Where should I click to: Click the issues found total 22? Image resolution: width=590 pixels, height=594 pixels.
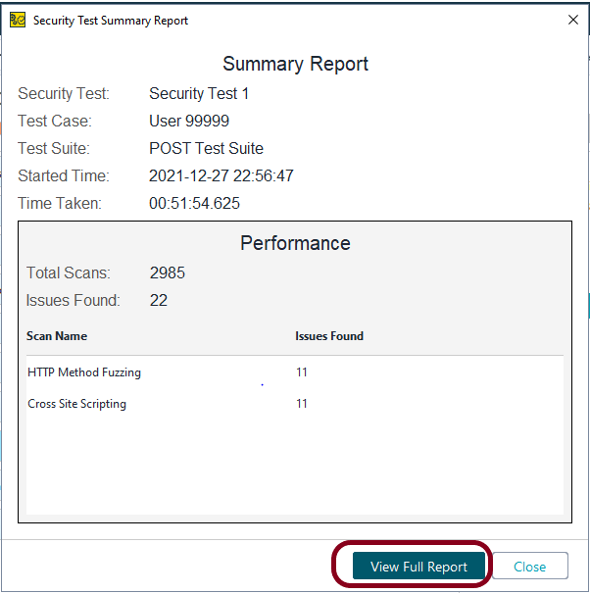tap(159, 301)
